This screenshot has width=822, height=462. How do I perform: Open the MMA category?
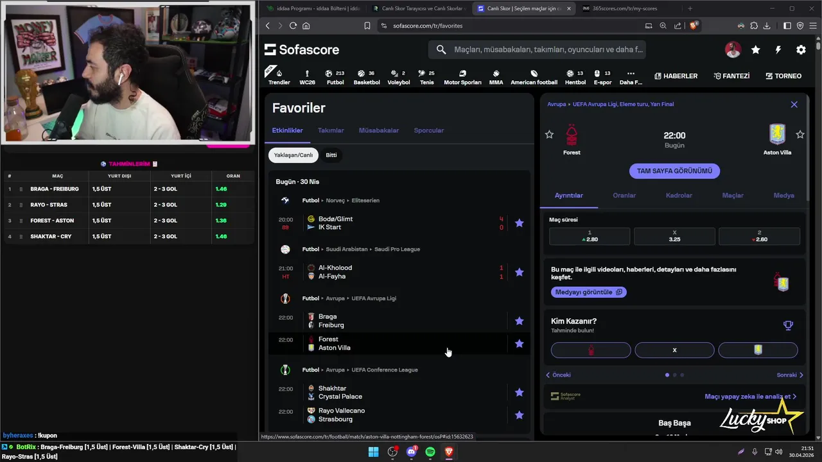click(496, 76)
